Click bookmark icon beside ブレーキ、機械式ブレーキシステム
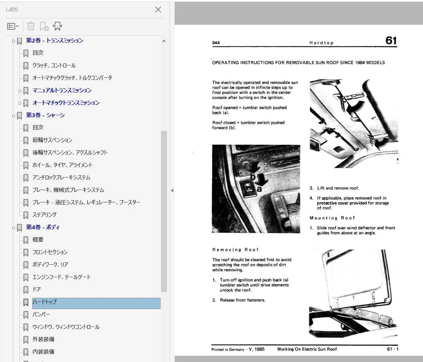423x362 pixels. coord(26,190)
